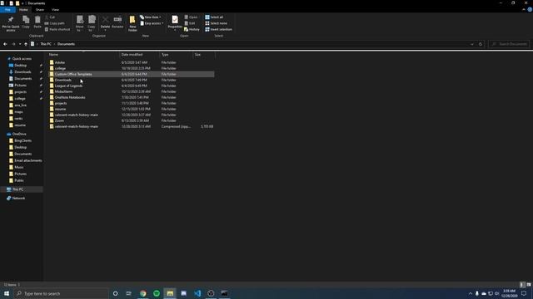Click Select none in ribbon
533x299 pixels.
click(x=216, y=23)
